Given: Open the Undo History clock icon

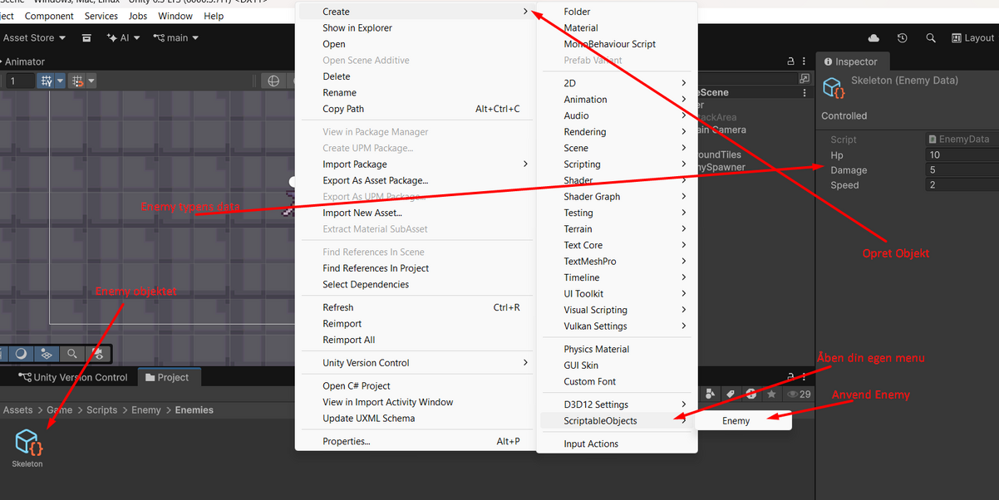Looking at the screenshot, I should coord(903,38).
